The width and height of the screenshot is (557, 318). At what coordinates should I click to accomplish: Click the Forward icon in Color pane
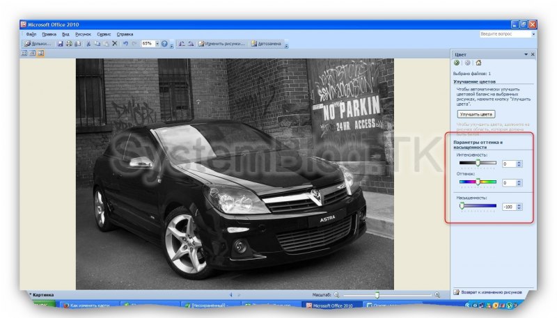tap(467, 63)
